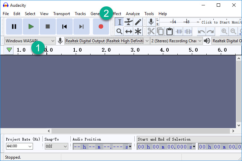Click the 3.0 mark on the timeline ruler
242x161 pixels.
(135, 50)
